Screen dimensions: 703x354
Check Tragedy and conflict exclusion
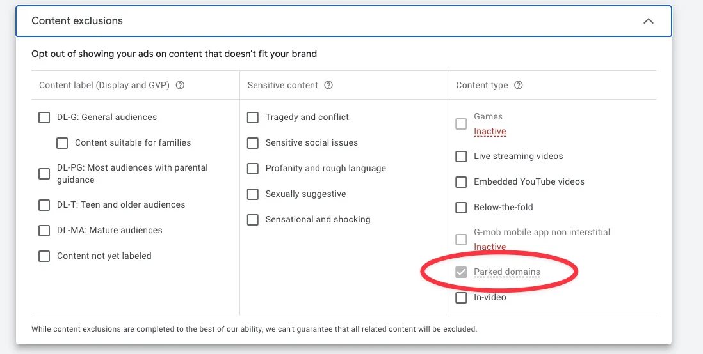pos(253,117)
